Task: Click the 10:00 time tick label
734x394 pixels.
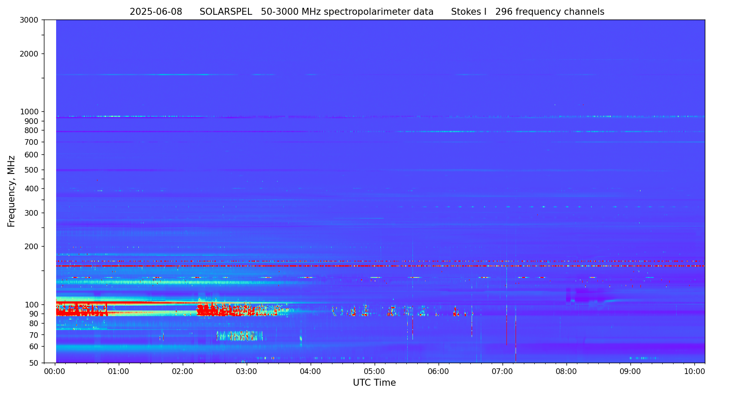Action: (x=694, y=372)
